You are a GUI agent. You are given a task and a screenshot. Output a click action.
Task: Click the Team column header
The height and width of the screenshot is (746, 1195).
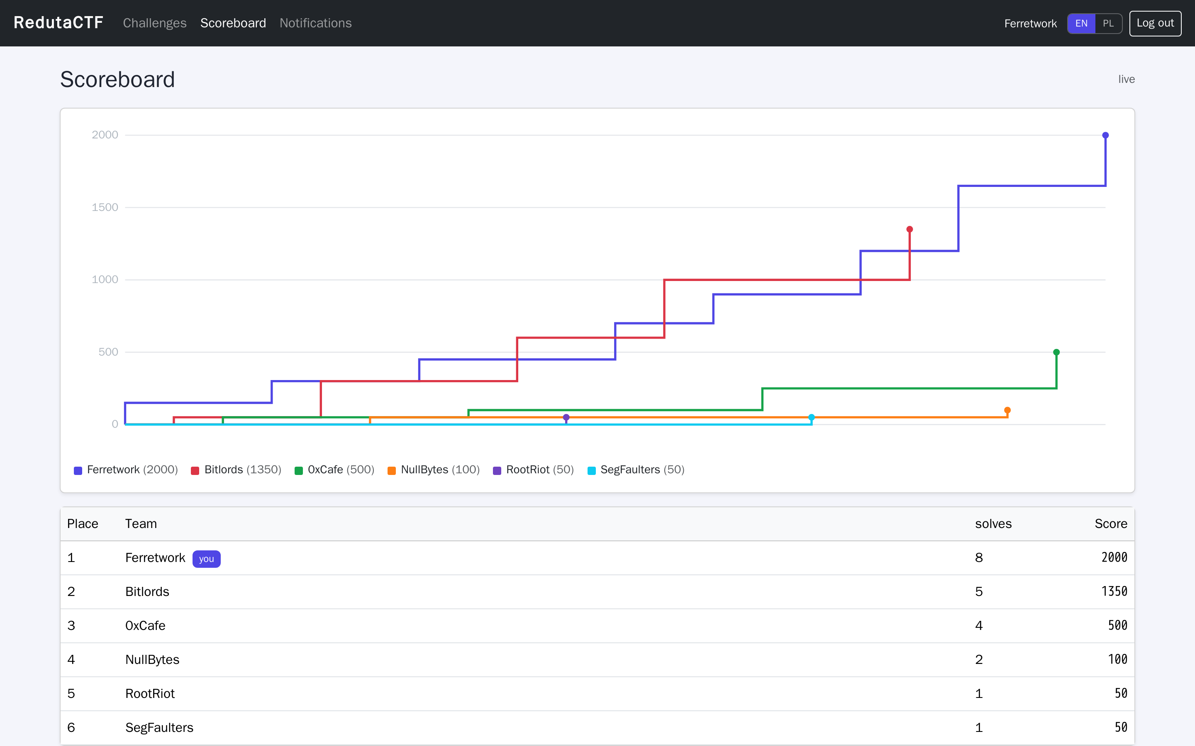141,523
